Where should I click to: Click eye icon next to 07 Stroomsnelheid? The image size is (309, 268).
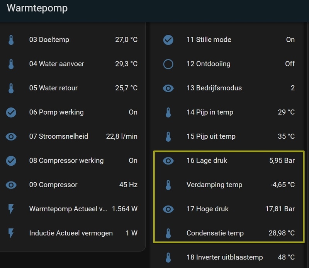tap(11, 136)
